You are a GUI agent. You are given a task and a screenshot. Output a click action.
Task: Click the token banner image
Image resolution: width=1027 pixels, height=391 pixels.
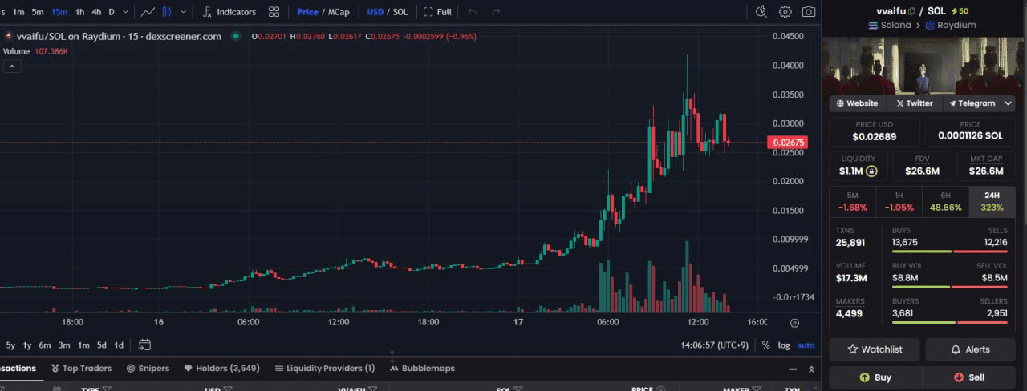point(923,66)
